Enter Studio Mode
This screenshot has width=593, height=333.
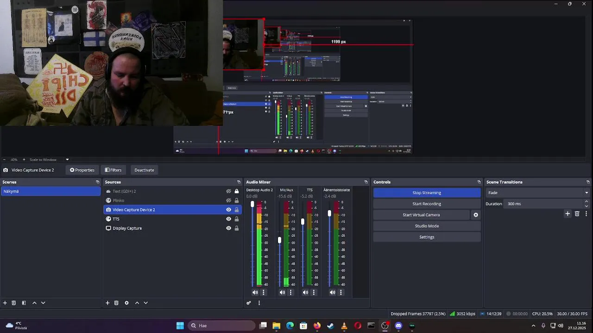point(427,226)
